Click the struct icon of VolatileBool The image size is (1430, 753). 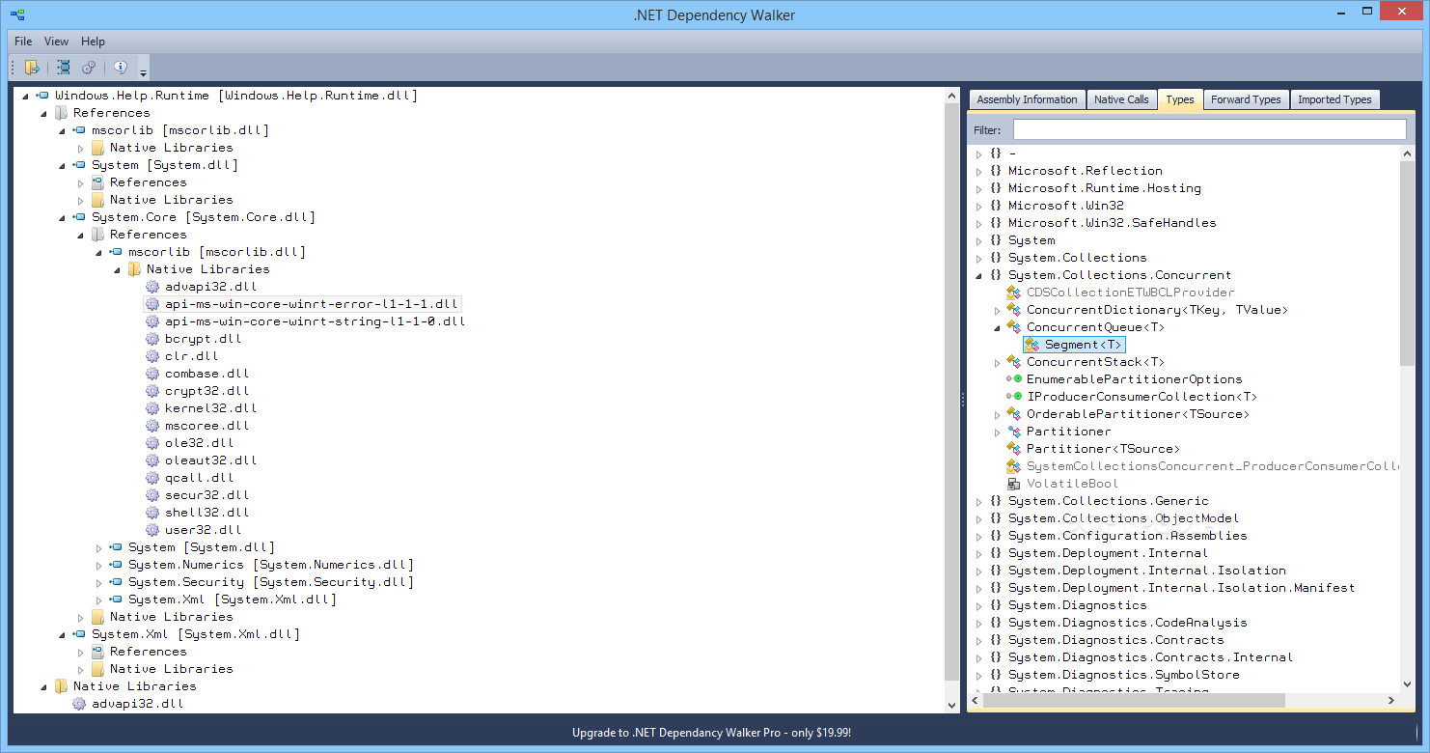click(1014, 484)
